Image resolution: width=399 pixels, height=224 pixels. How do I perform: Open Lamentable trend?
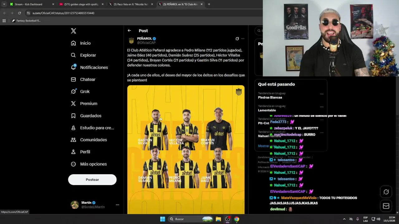tap(267, 110)
